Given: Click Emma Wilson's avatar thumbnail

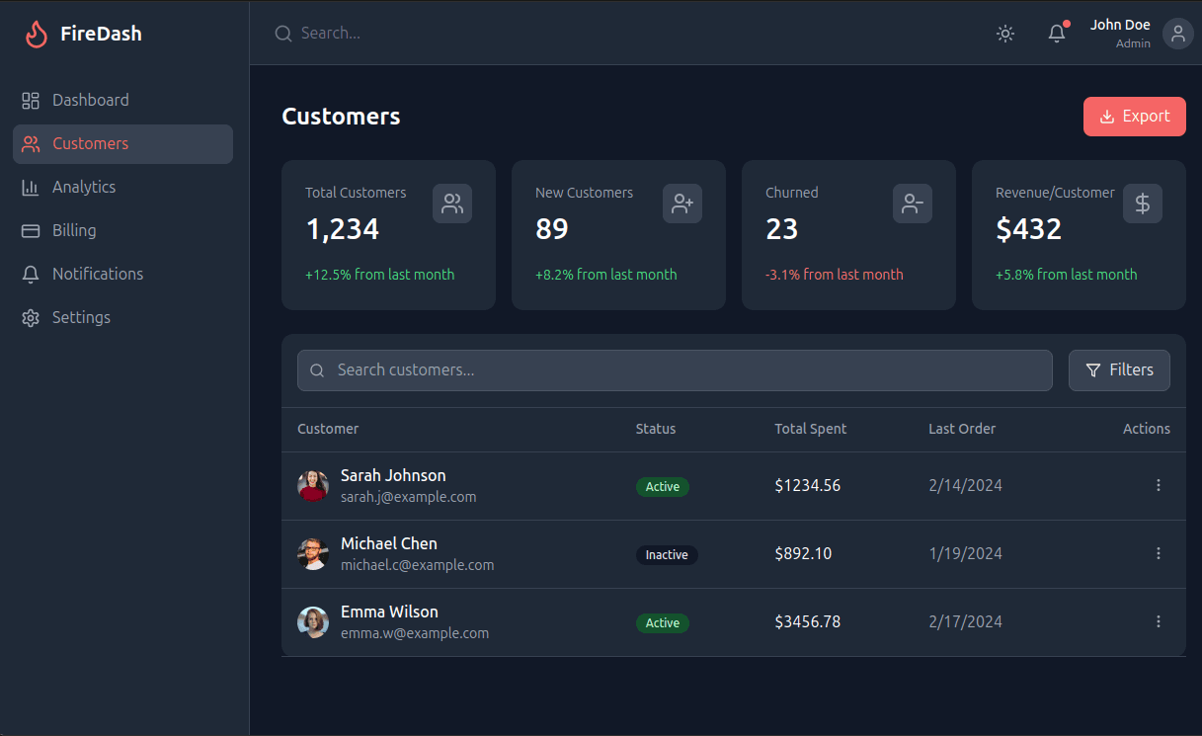Looking at the screenshot, I should pos(313,621).
